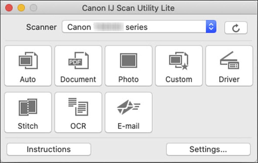
Task: Refresh the scanner list
Action: pos(236,27)
